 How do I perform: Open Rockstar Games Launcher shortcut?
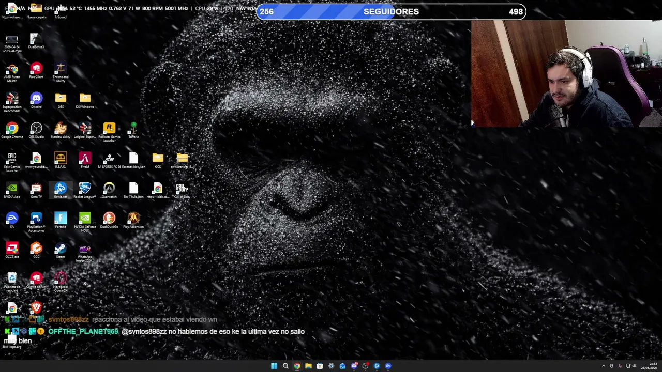[109, 133]
